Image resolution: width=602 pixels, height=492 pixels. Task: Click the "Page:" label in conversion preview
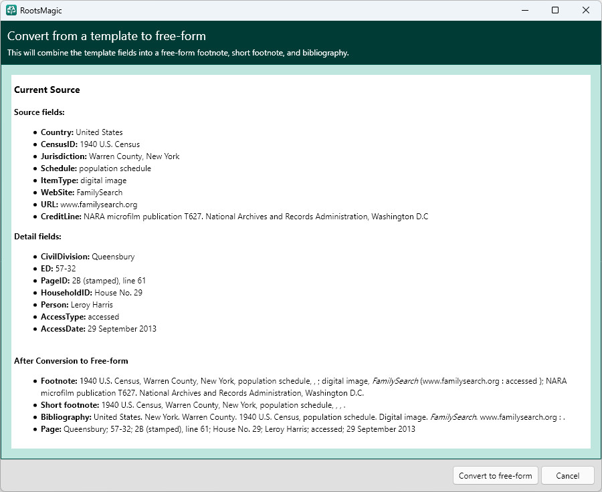(51, 429)
